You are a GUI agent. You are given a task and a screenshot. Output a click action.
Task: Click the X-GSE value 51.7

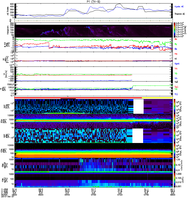coord(93,189)
